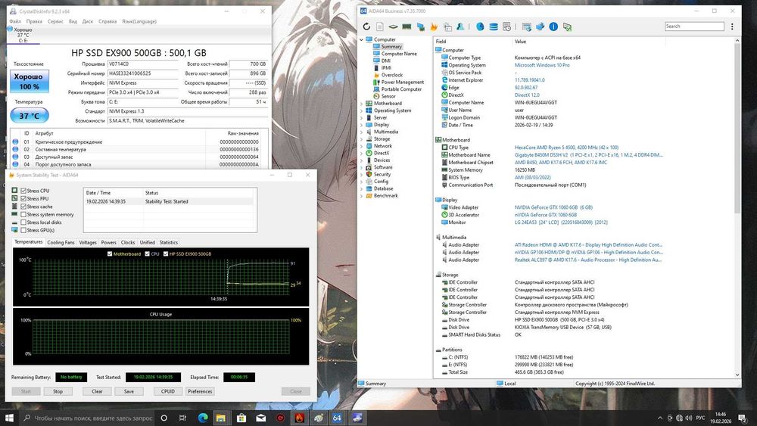The height and width of the screenshot is (426, 757).
Task: Expand the Operating System tree node
Action: [x=361, y=110]
